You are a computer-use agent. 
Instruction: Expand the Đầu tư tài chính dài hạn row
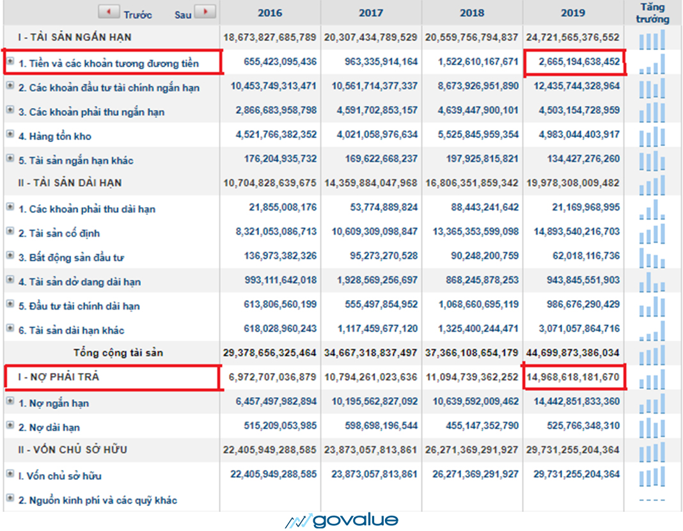(10, 305)
